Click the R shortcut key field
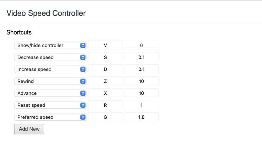262x144 pixels. 105,105
